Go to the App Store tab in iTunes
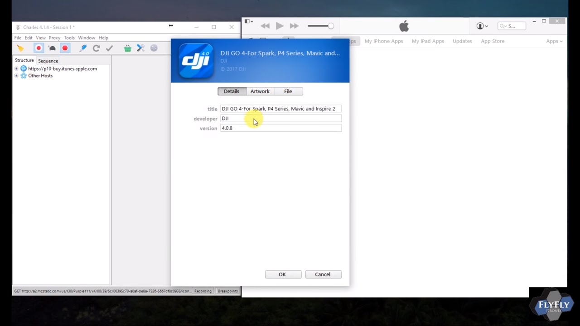The height and width of the screenshot is (326, 580). point(493,41)
